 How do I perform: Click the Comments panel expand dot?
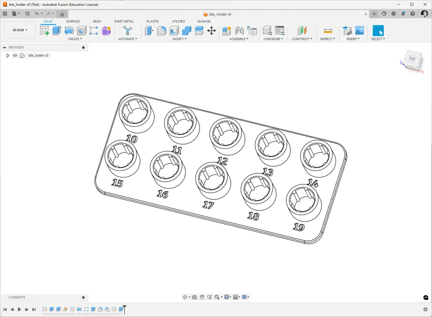(83, 298)
